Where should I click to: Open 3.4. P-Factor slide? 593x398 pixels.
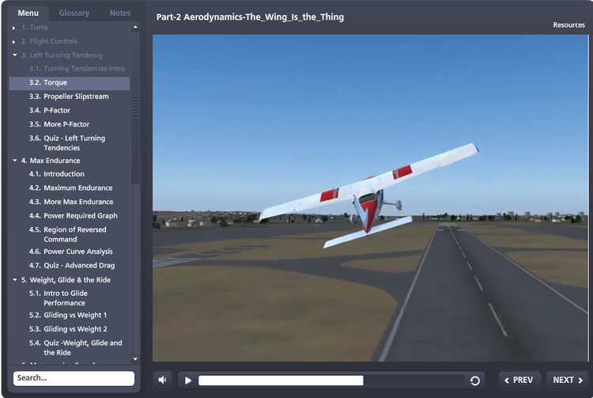pyautogui.click(x=50, y=111)
